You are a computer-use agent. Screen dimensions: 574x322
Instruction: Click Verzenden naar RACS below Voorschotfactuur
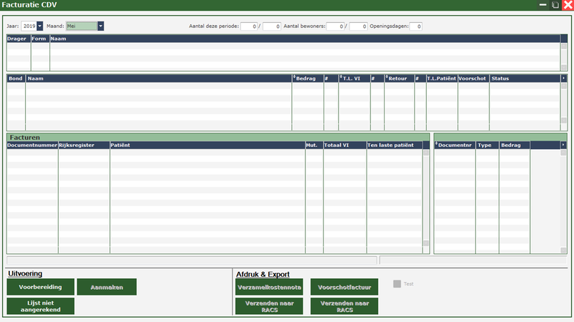(x=344, y=306)
